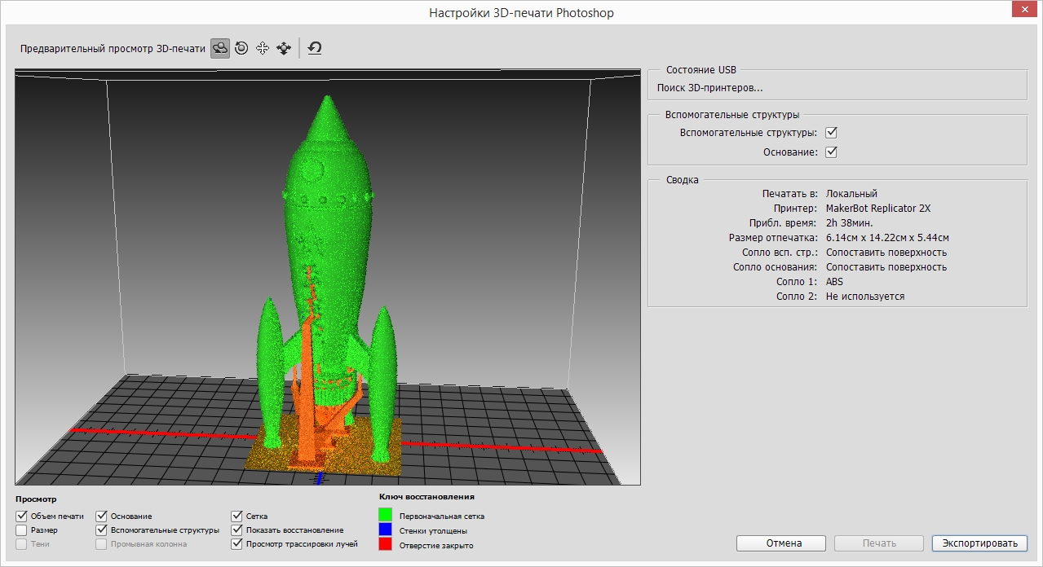Click the Состояние USB group title

tap(701, 70)
